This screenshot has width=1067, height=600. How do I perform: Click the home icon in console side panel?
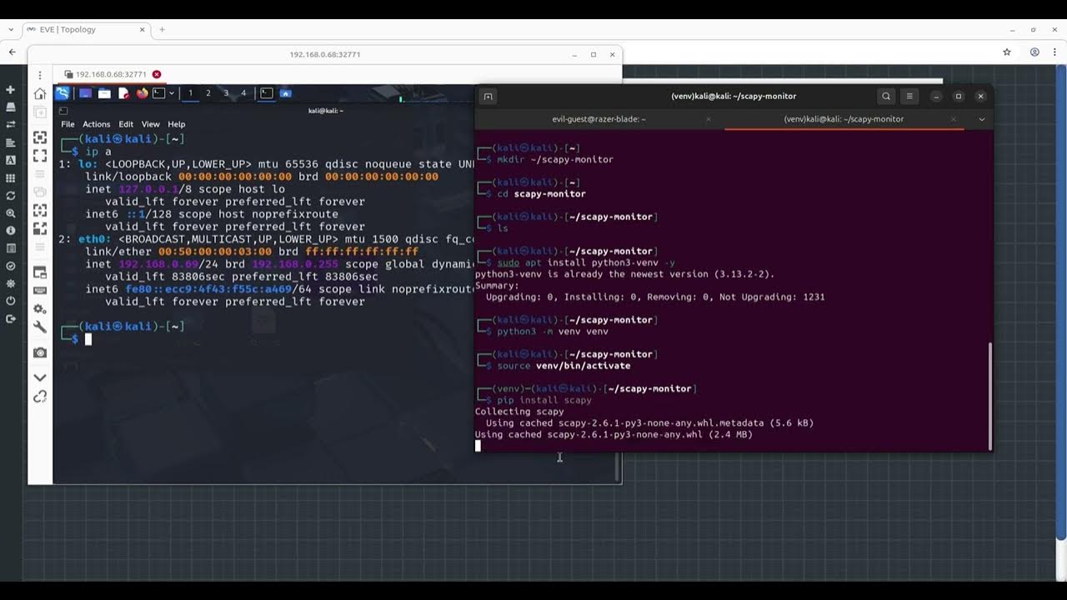40,93
